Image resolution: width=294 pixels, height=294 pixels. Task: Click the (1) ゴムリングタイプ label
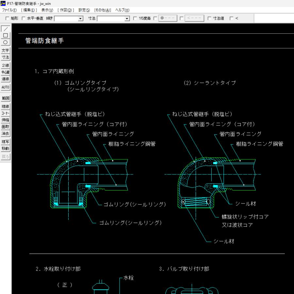click(80, 83)
